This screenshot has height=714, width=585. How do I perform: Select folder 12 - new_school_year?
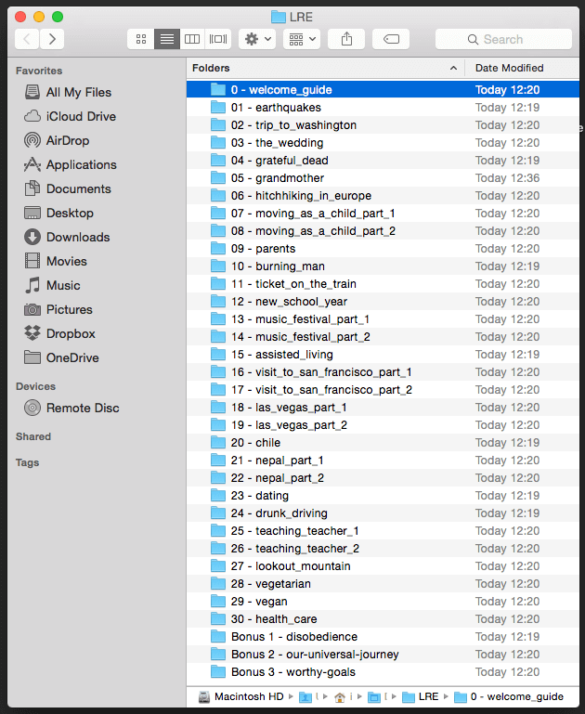click(x=383, y=302)
